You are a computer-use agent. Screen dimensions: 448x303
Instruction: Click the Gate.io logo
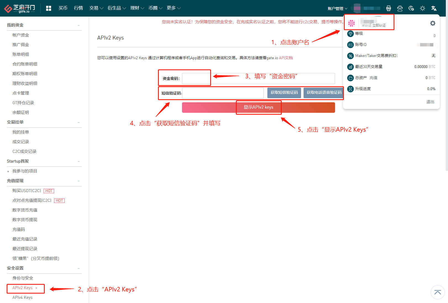point(20,8)
